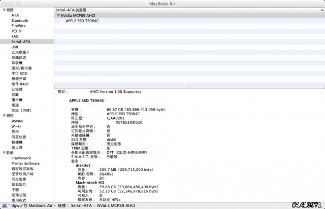Open the 同步服務 entry

pyautogui.click(x=19, y=179)
